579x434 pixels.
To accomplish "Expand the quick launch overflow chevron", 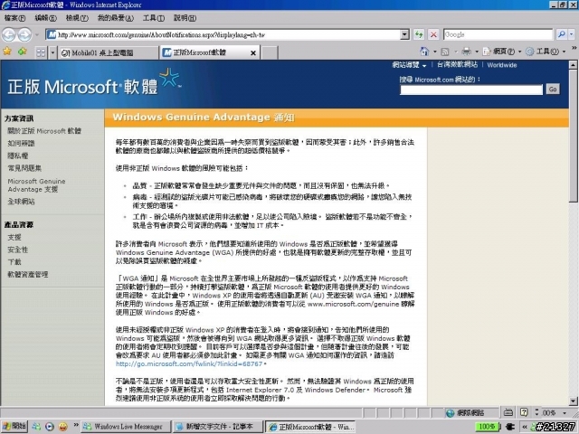I will click(x=76, y=425).
